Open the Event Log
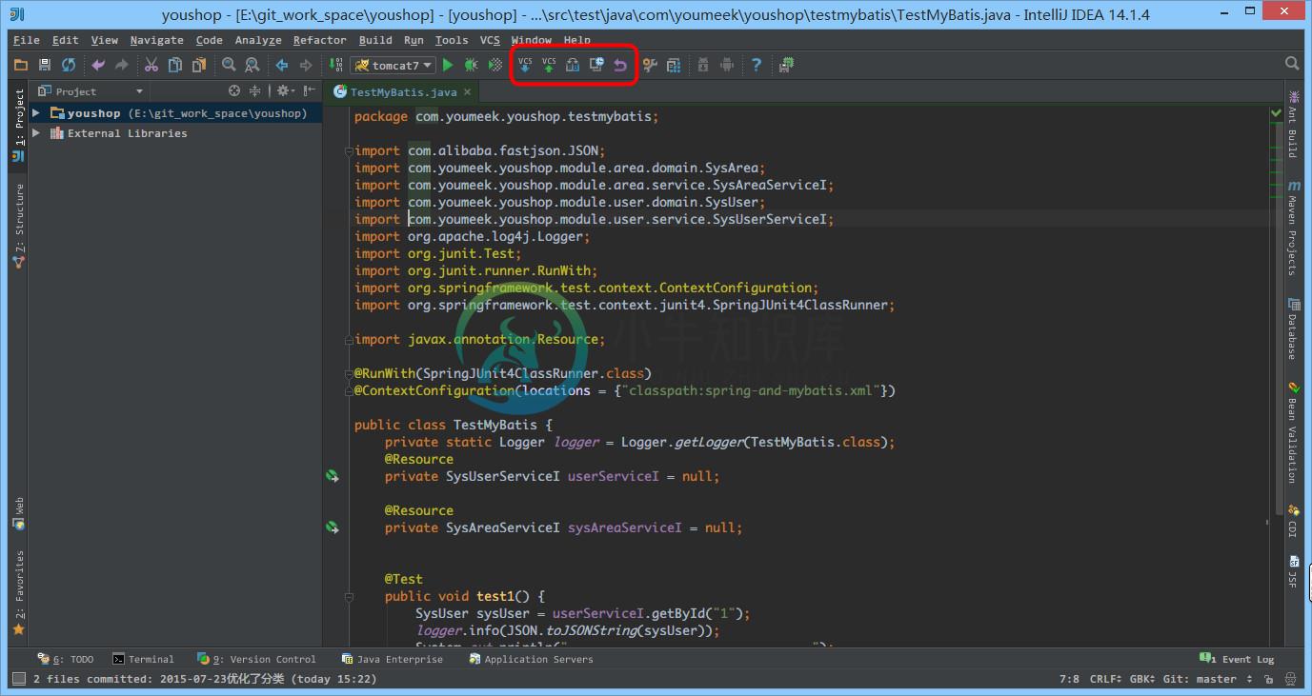The height and width of the screenshot is (696, 1312). click(x=1238, y=659)
